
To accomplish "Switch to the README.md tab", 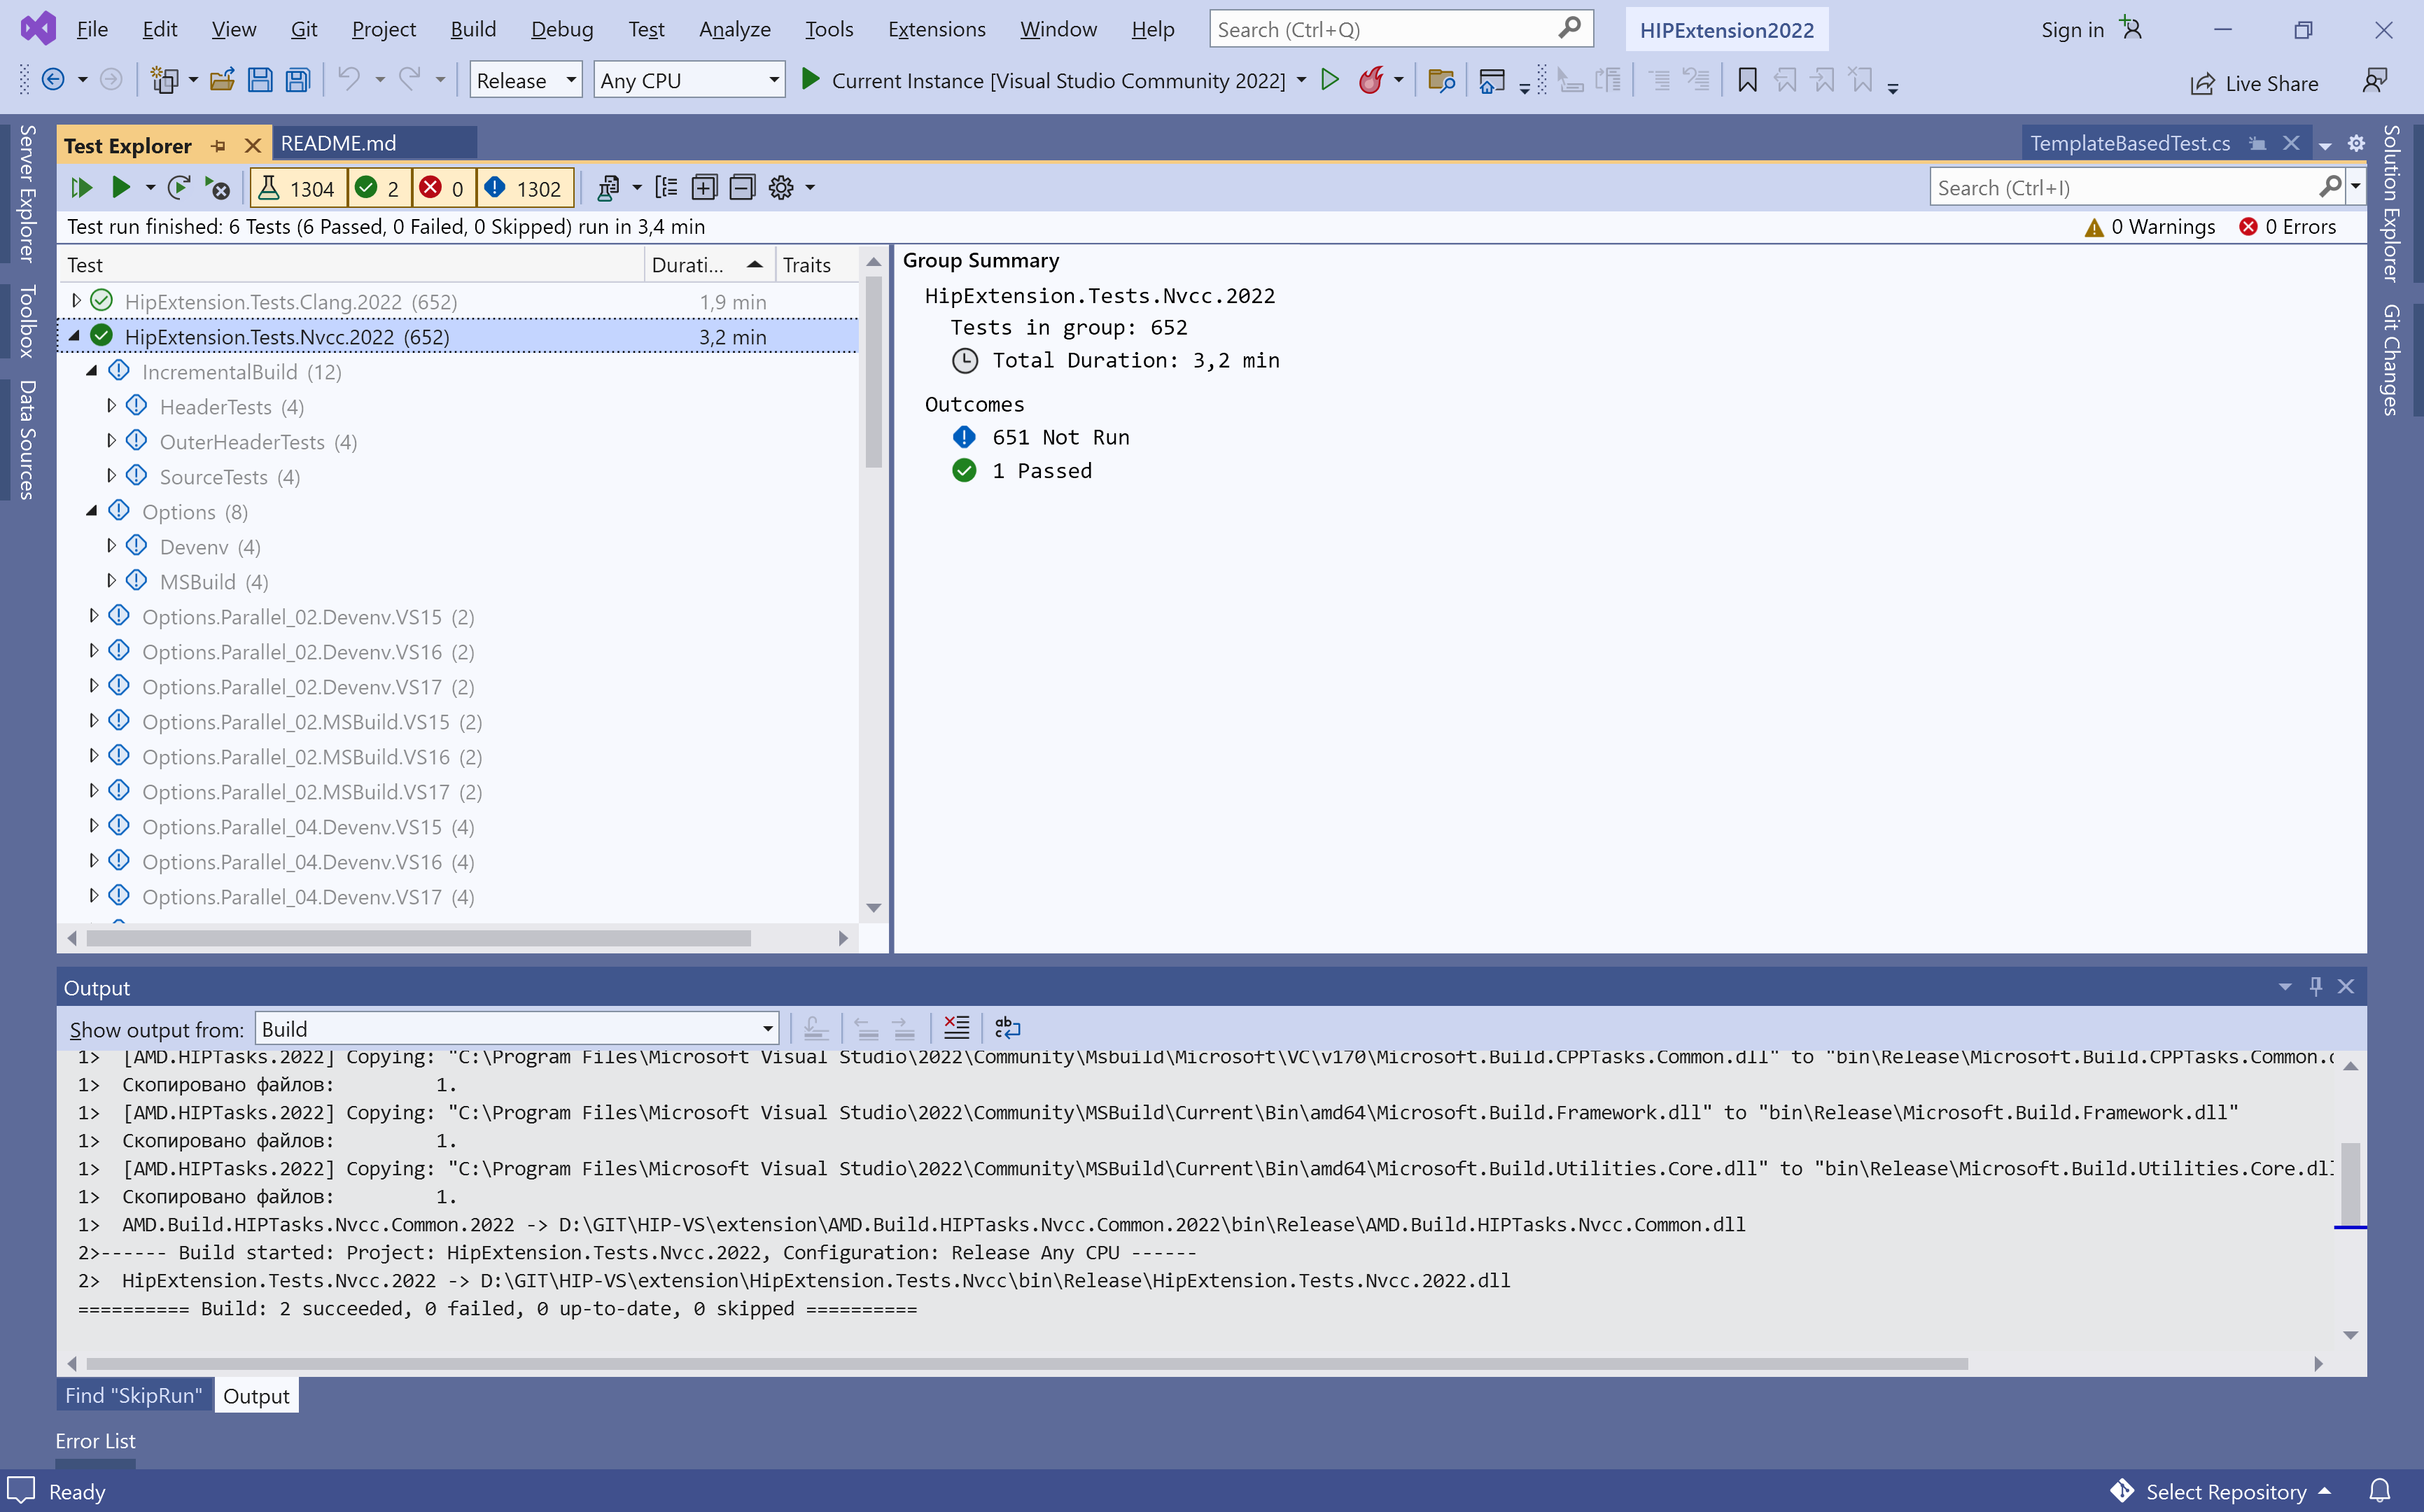I will click(x=338, y=143).
